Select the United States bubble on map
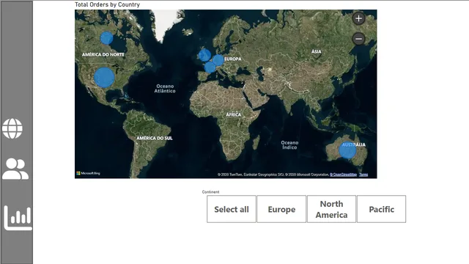The image size is (469, 264). [x=104, y=77]
